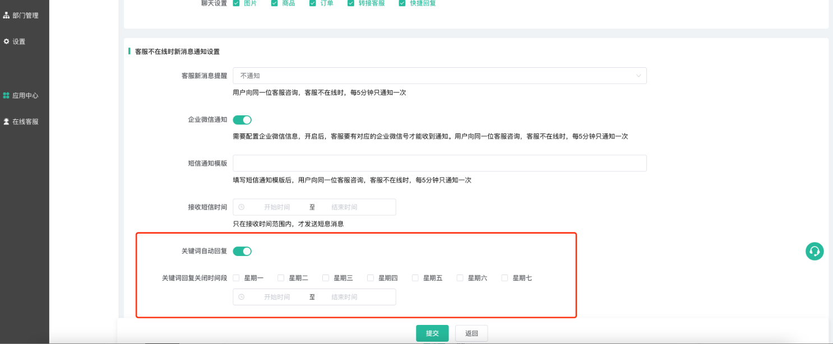Click the dropdown arrow beside 不通知

(x=638, y=76)
